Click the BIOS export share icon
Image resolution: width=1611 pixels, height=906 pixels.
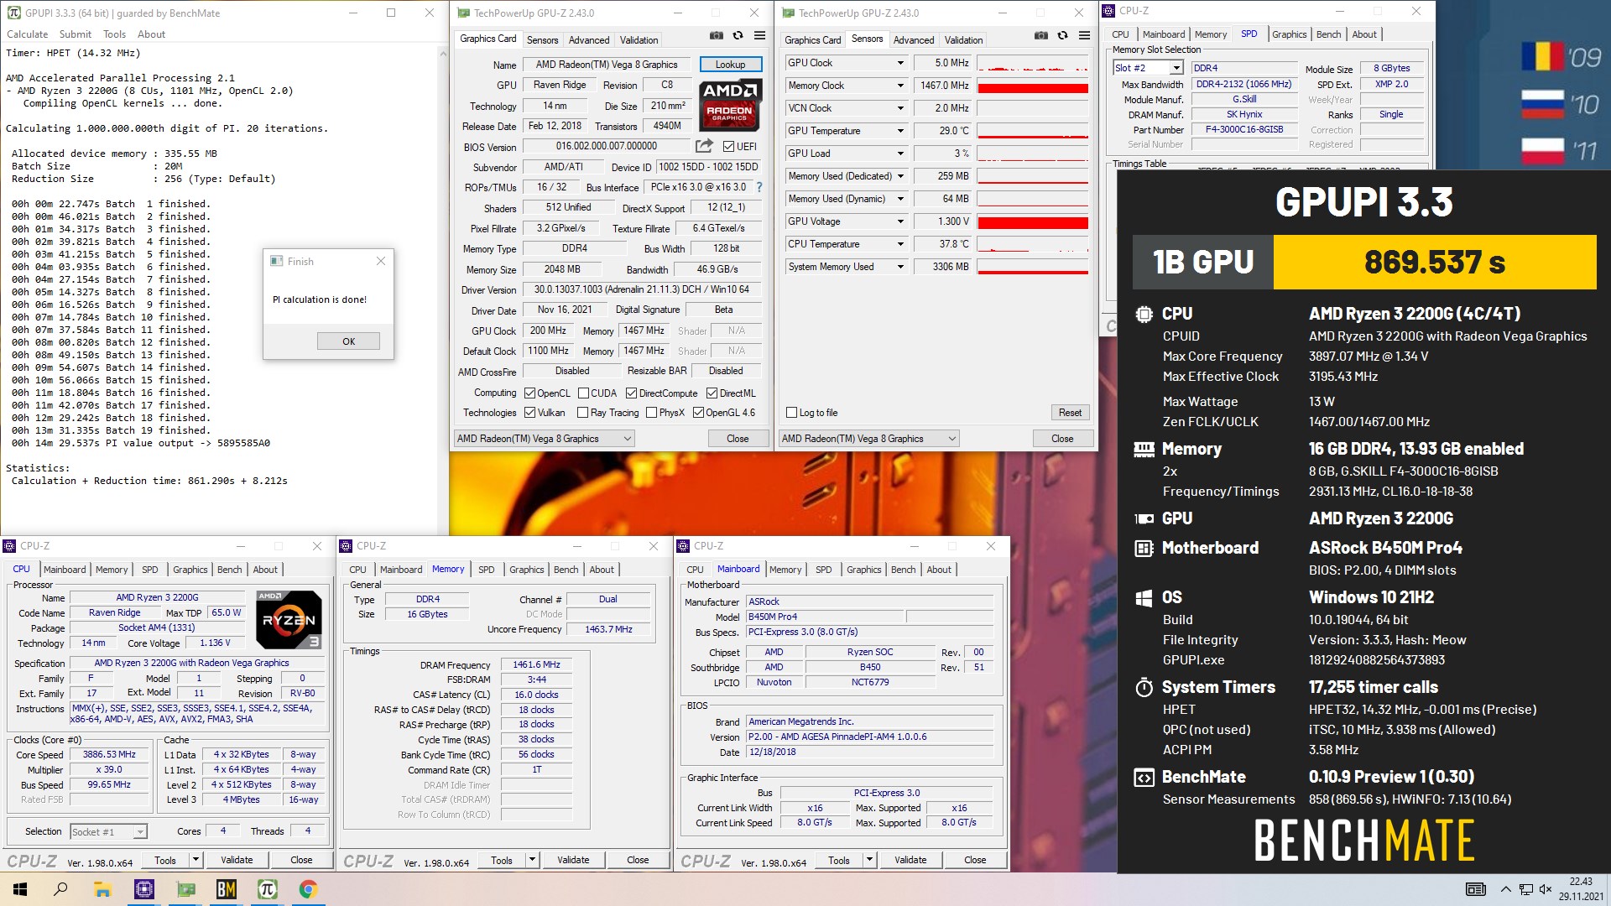point(704,146)
